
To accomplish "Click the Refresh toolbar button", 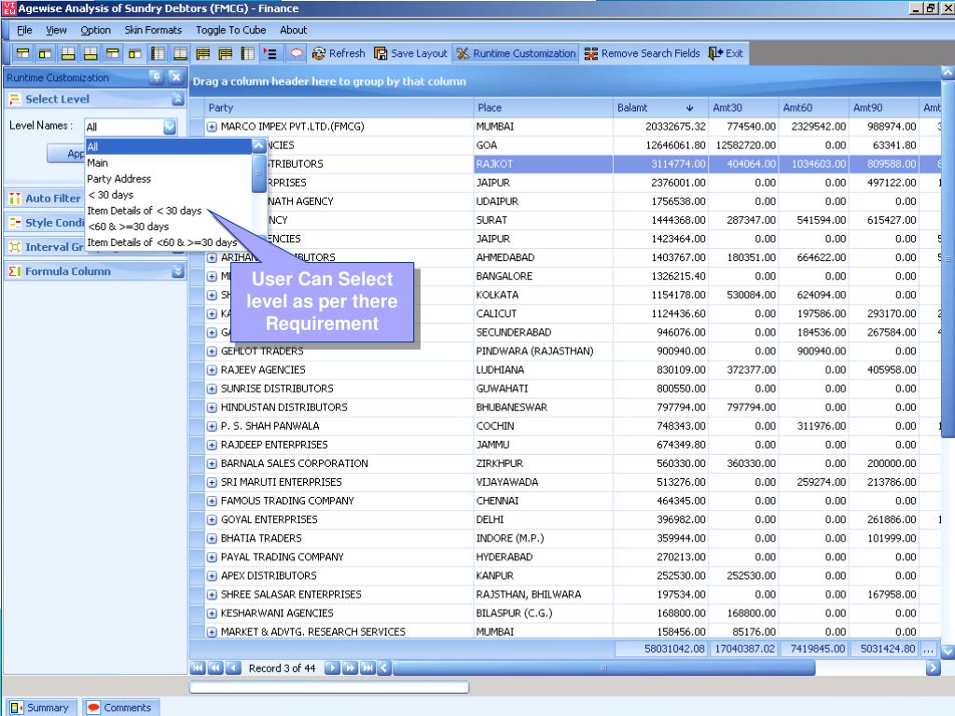I will [339, 53].
